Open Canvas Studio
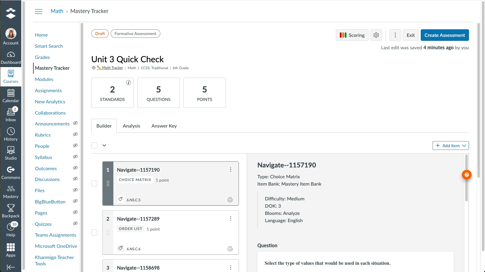485x272 pixels. (11, 153)
